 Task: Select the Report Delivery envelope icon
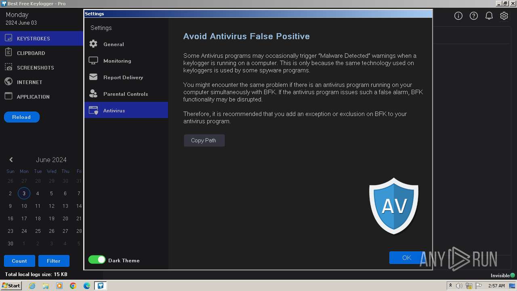tap(93, 77)
